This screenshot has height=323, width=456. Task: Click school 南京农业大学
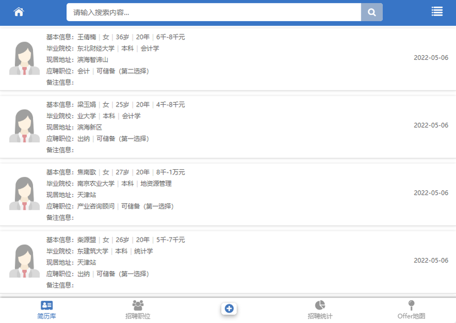click(96, 183)
